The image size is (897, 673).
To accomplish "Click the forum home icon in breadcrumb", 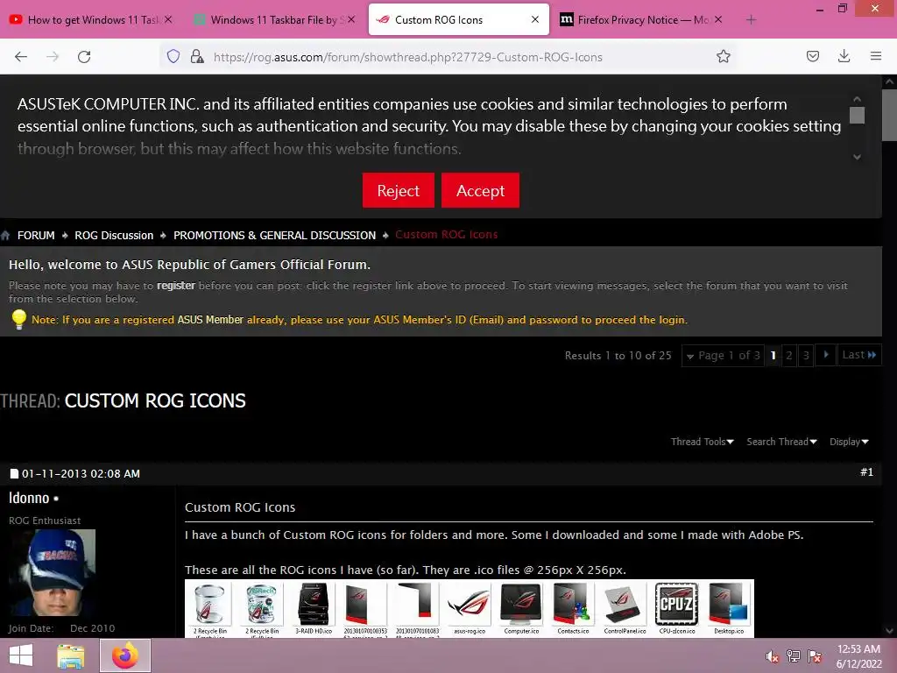I will point(5,235).
